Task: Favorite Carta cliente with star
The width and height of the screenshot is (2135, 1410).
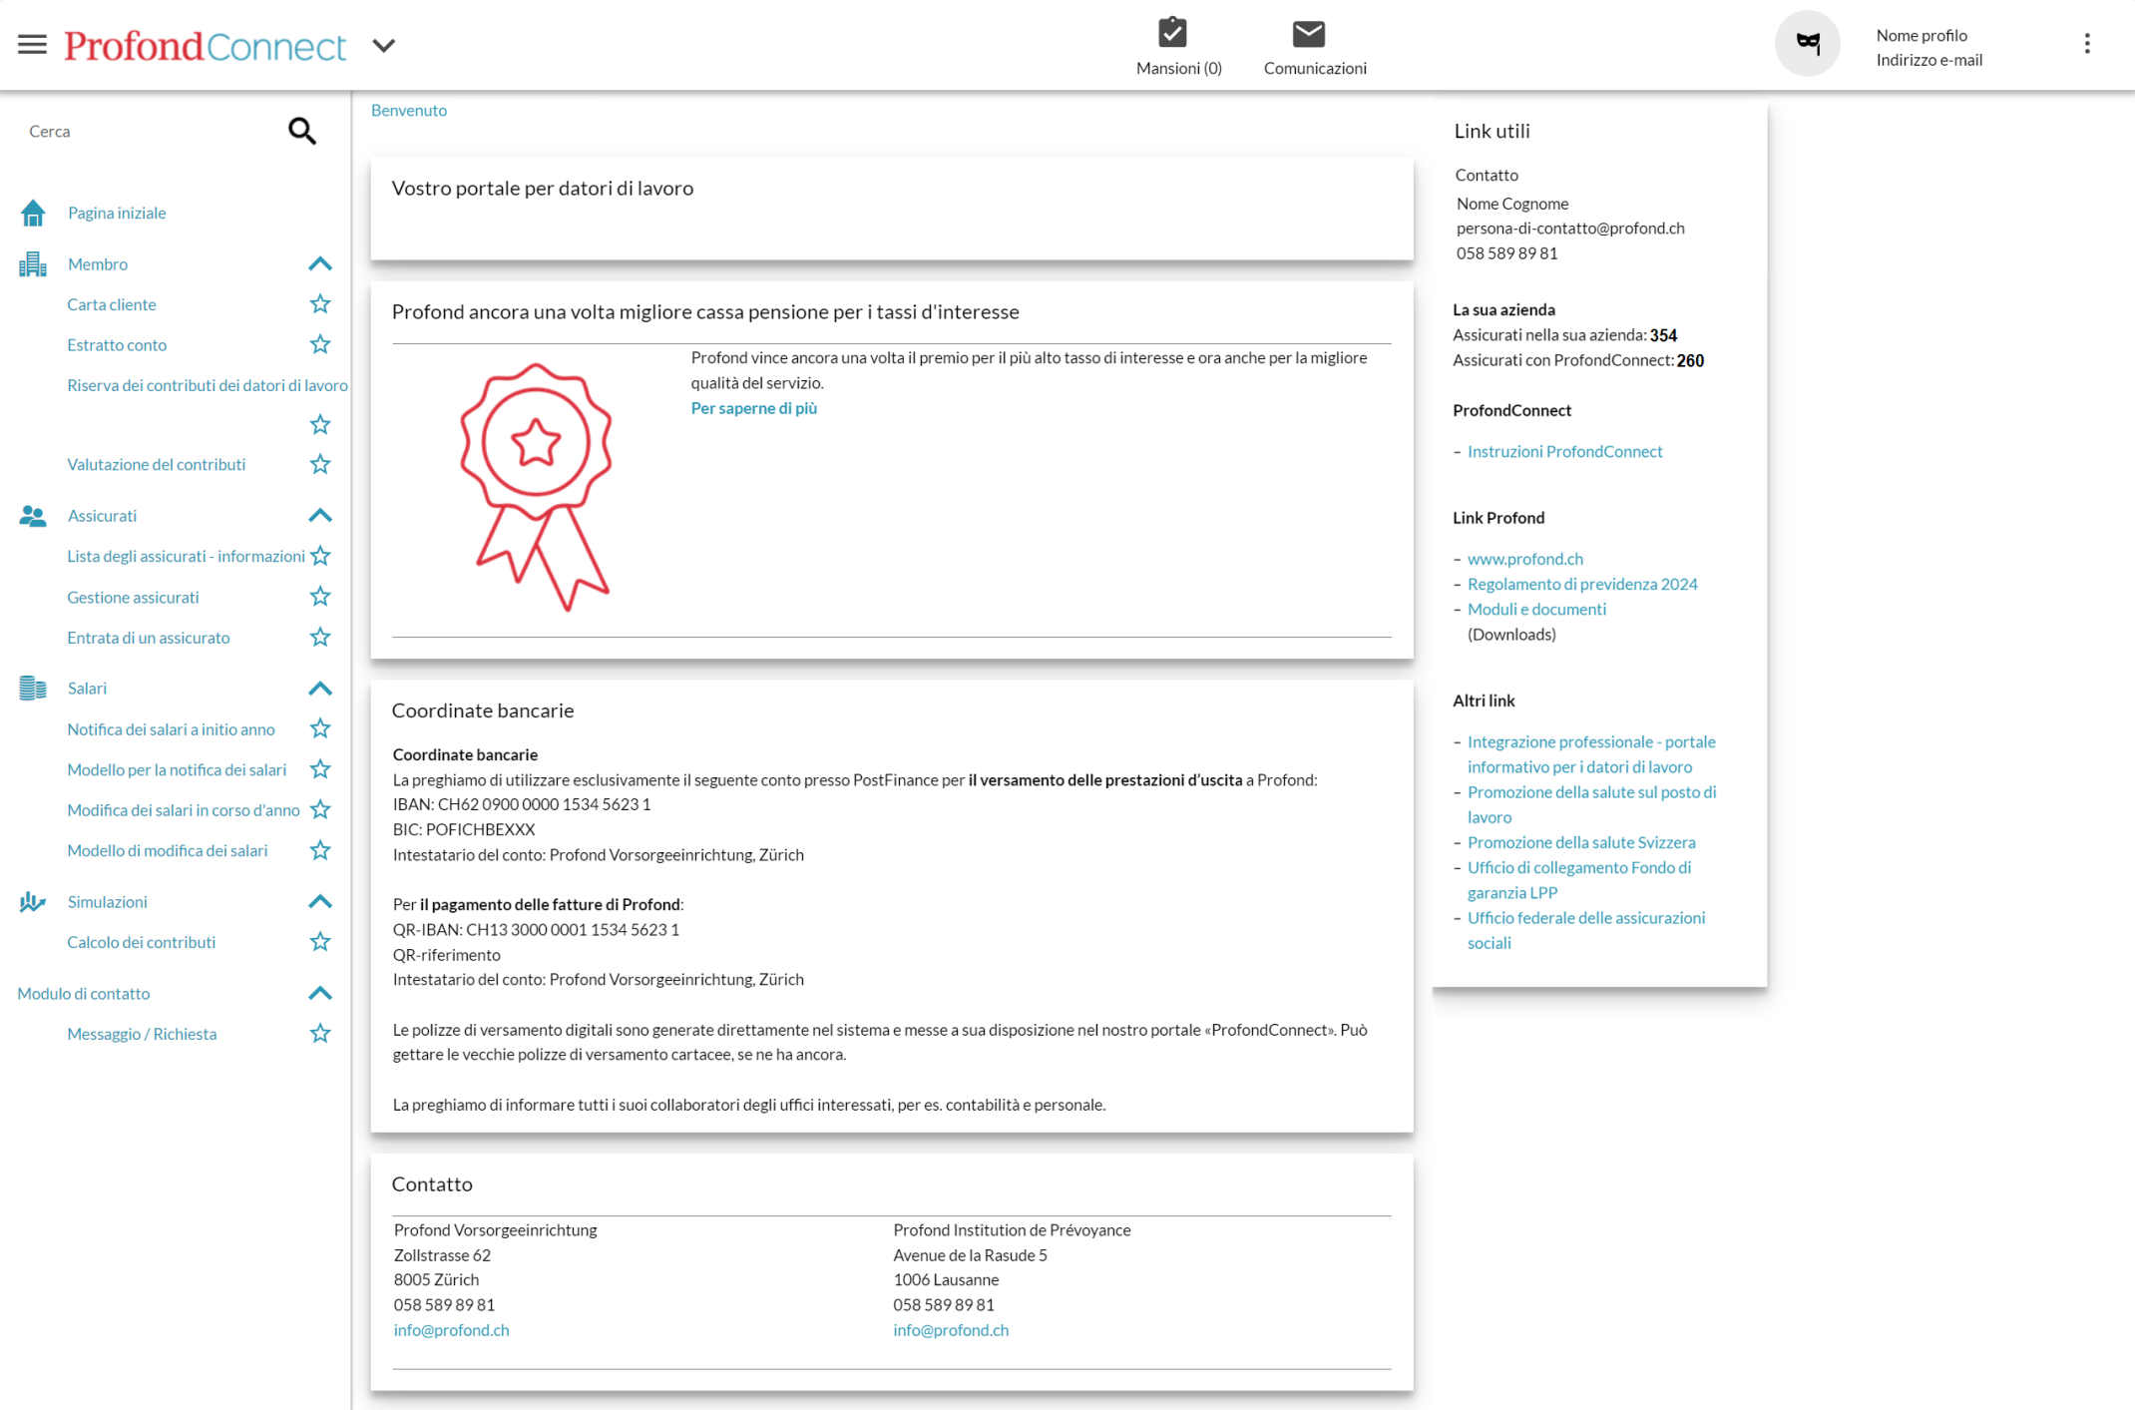Action: 319,304
